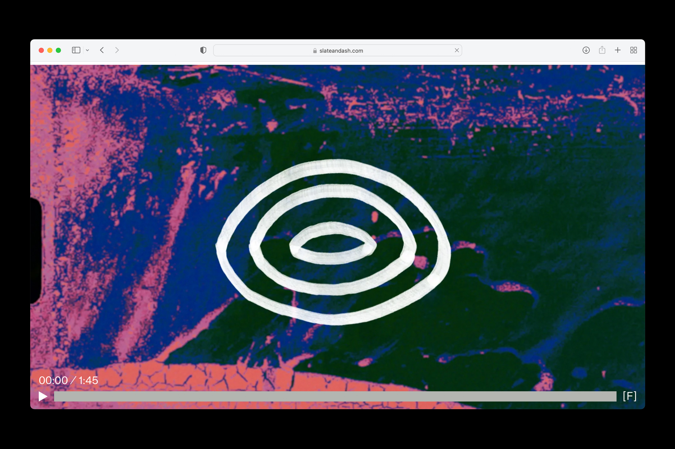Expand the sidebar tab group chevron

click(87, 50)
